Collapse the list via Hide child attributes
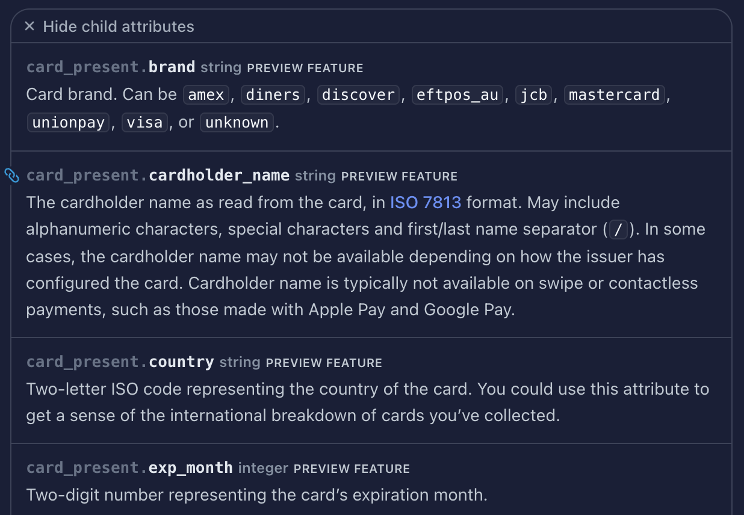The width and height of the screenshot is (744, 515). pyautogui.click(x=118, y=26)
